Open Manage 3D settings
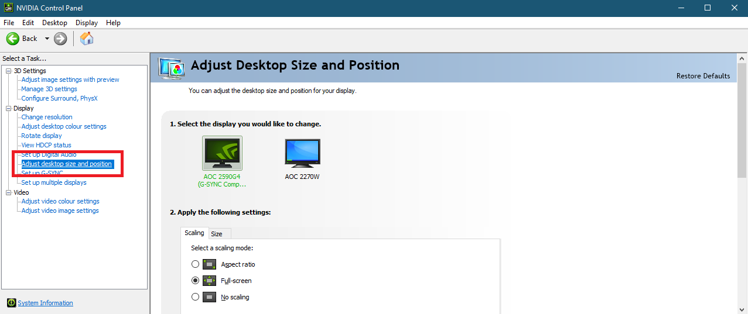 49,89
